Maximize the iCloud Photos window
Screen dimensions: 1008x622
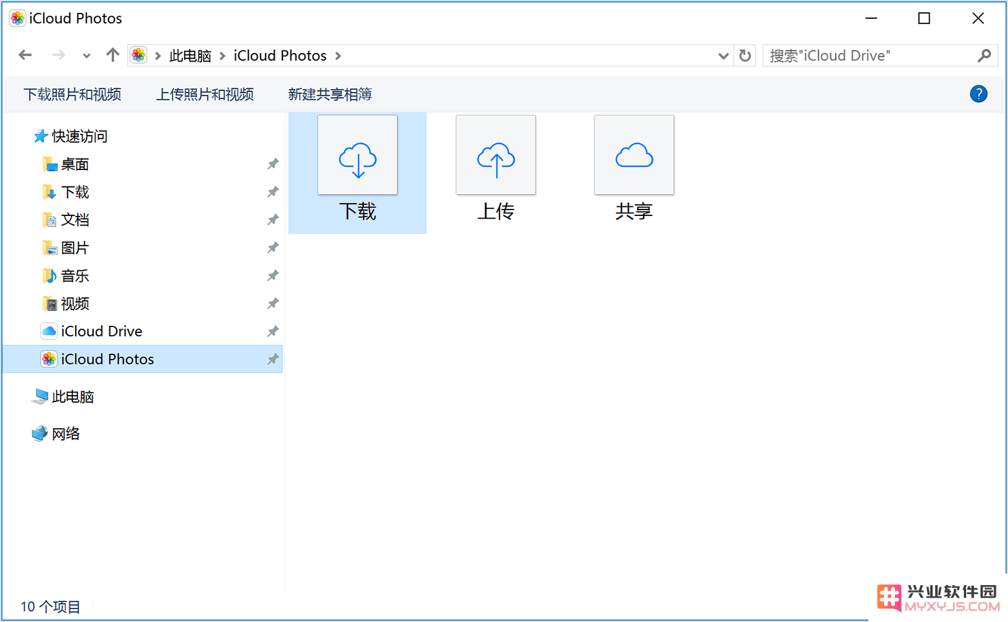pyautogui.click(x=924, y=18)
